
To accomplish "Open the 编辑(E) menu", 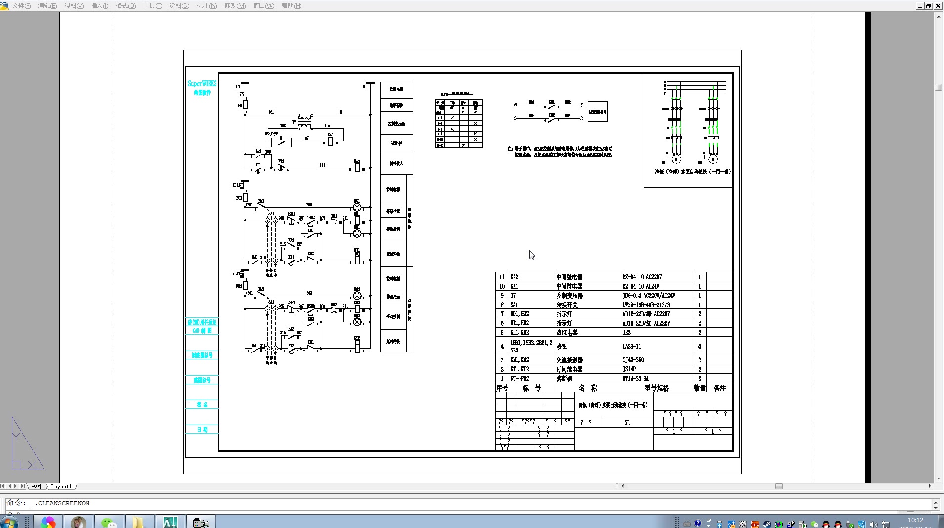I will click(47, 6).
